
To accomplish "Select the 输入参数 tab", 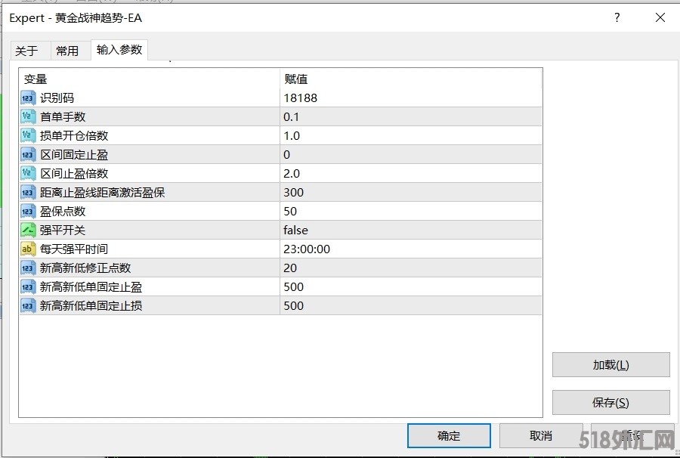I will pos(119,50).
